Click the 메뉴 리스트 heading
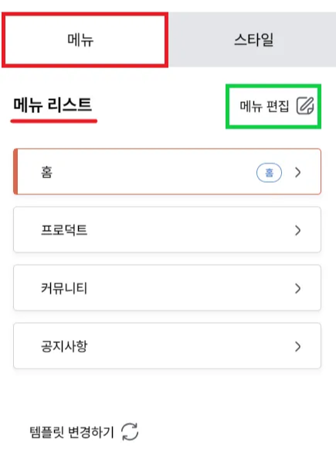This screenshot has width=336, height=460. [53, 105]
